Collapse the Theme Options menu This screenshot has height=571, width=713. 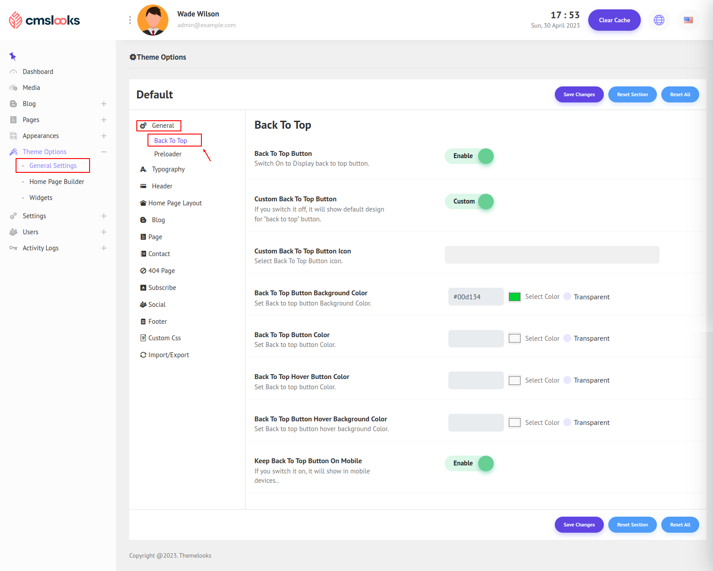pos(104,152)
